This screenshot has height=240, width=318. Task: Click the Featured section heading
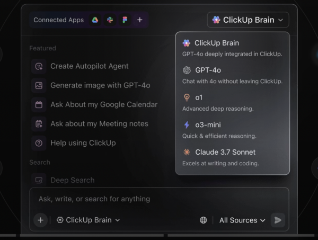coord(42,48)
